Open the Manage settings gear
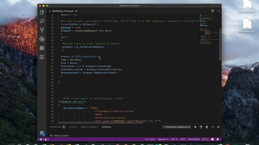Image resolution: width=259 pixels, height=145 pixels. [42, 133]
